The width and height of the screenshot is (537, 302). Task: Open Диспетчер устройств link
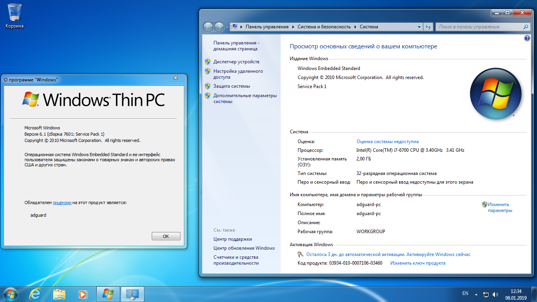pos(236,62)
